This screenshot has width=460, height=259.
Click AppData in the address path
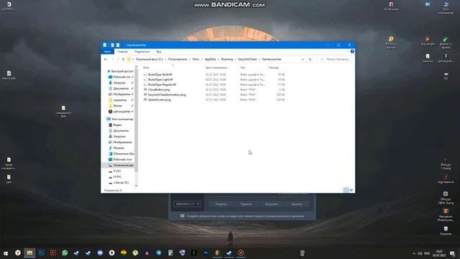pos(210,59)
